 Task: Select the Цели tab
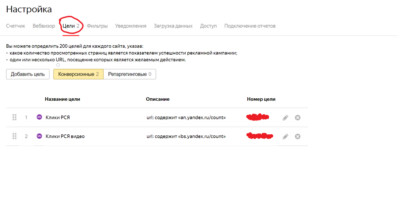coord(71,26)
